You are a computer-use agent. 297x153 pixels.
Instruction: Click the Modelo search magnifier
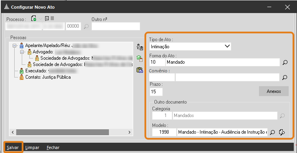[272, 132]
